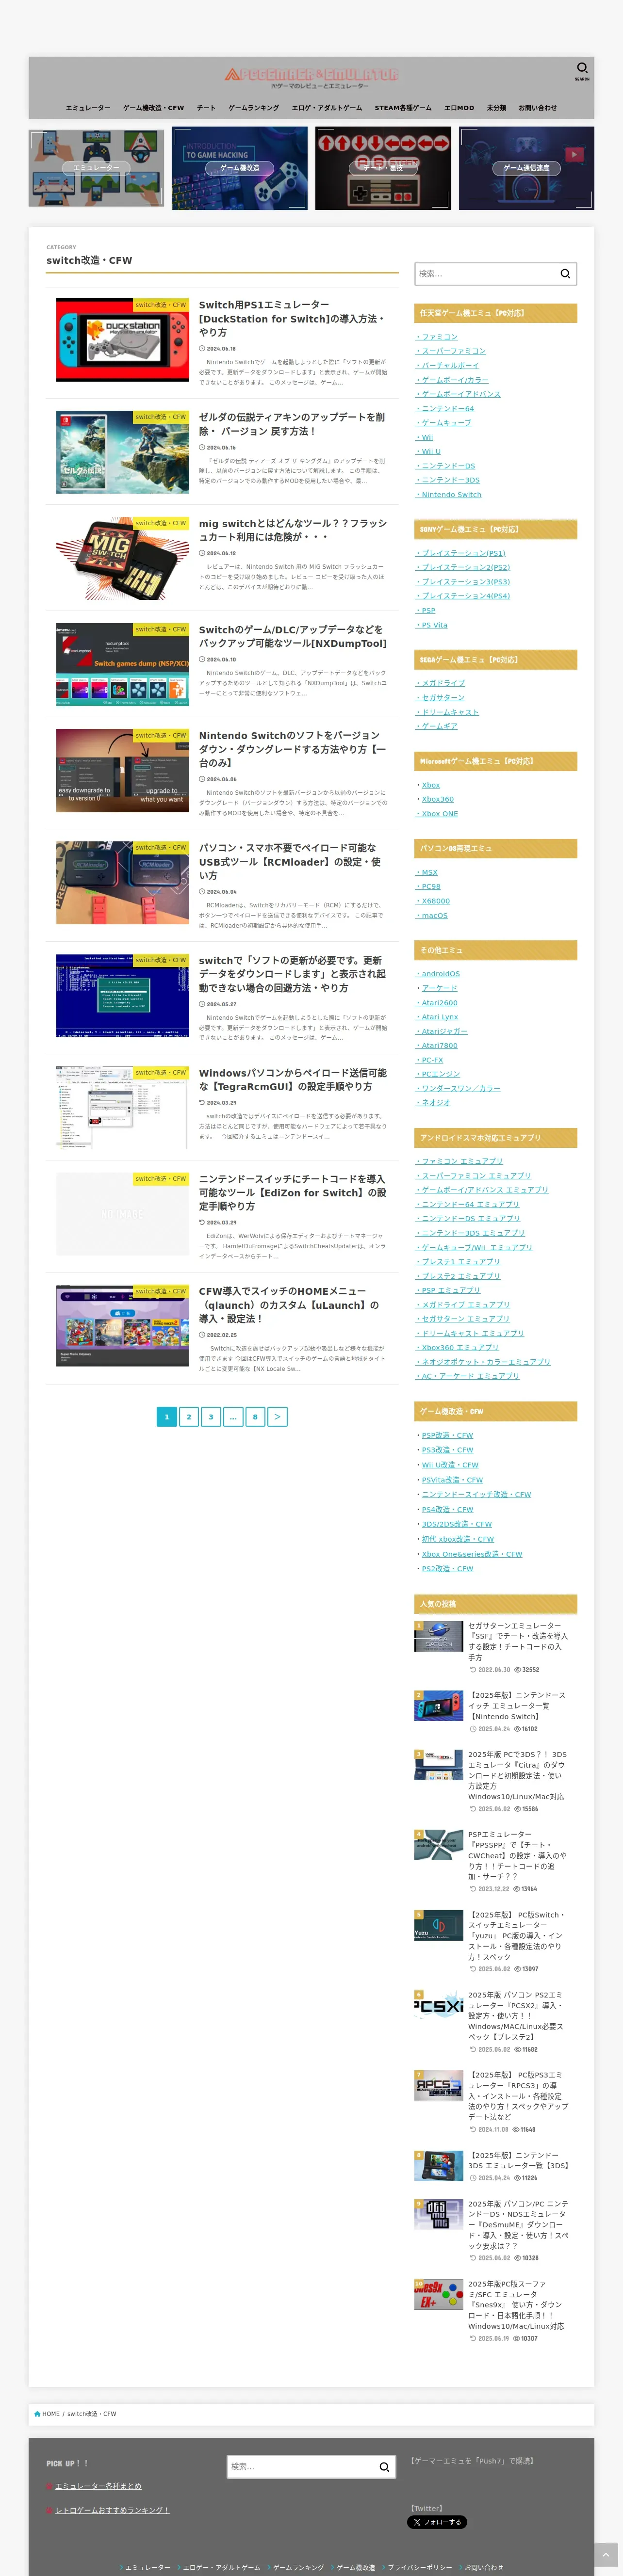
Task: Open the STEAM各種ゲーム header menu item
Action: tap(403, 108)
